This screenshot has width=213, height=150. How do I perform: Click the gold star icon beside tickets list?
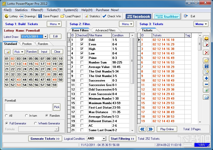206,38
